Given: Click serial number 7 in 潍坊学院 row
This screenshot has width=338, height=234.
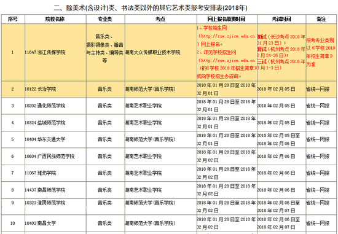Looking at the screenshot, I should [12, 173].
